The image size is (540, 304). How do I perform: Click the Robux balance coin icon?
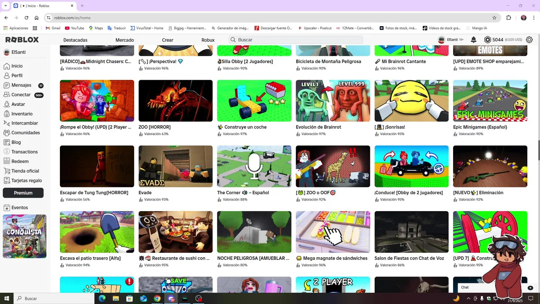(x=487, y=40)
